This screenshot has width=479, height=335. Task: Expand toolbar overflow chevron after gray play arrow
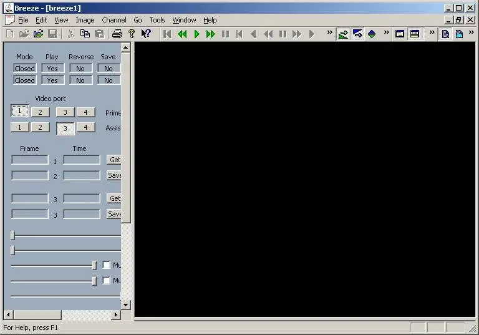tap(329, 32)
